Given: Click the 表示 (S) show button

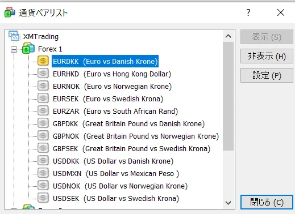Looking at the screenshot, I should pos(267,37).
